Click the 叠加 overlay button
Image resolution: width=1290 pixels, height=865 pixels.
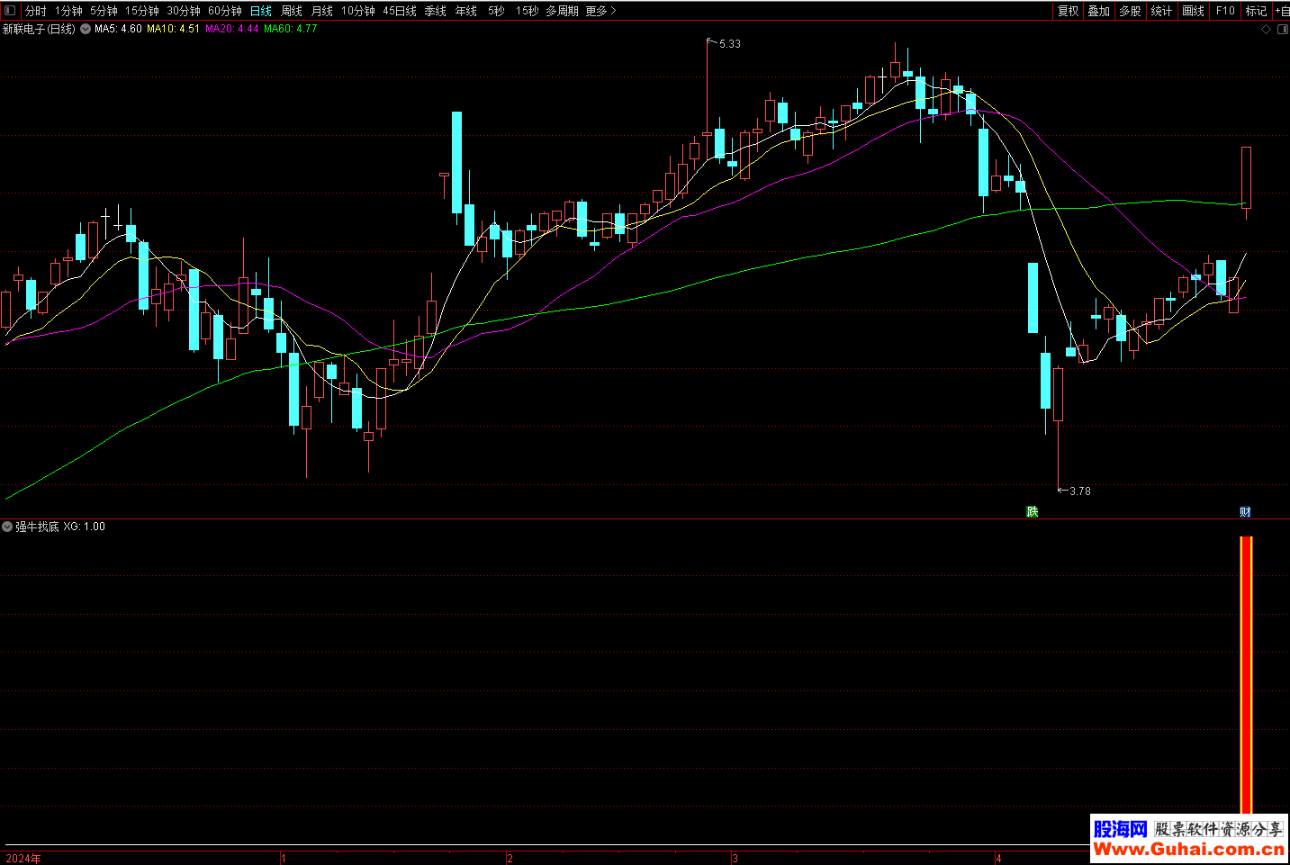(1099, 11)
